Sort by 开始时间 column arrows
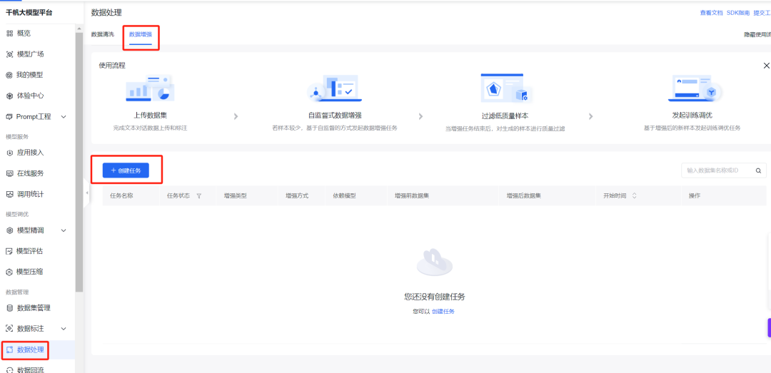Image resolution: width=771 pixels, height=373 pixels. (634, 195)
